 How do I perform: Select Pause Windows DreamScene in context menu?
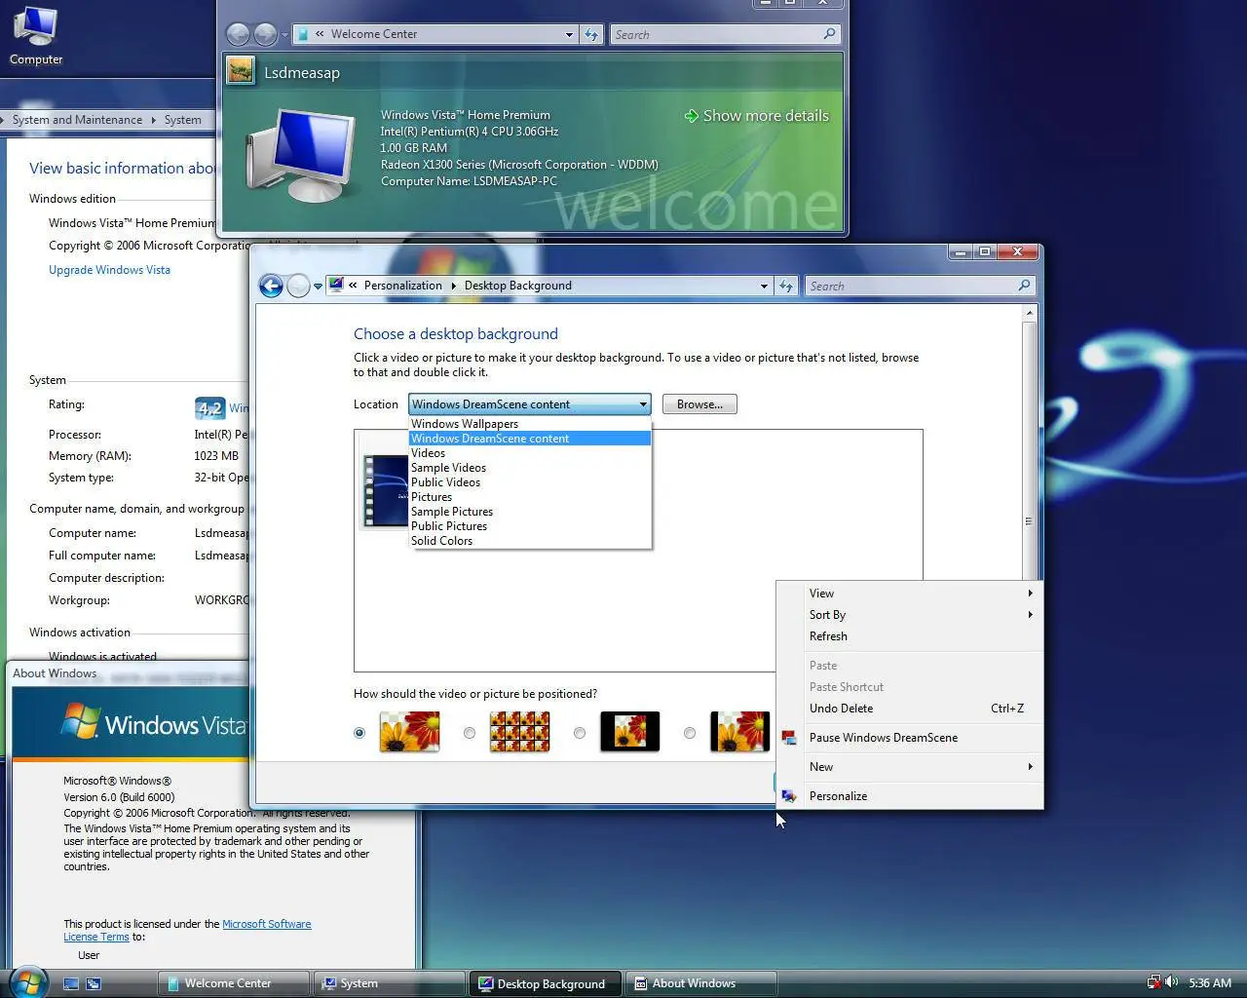pyautogui.click(x=883, y=738)
